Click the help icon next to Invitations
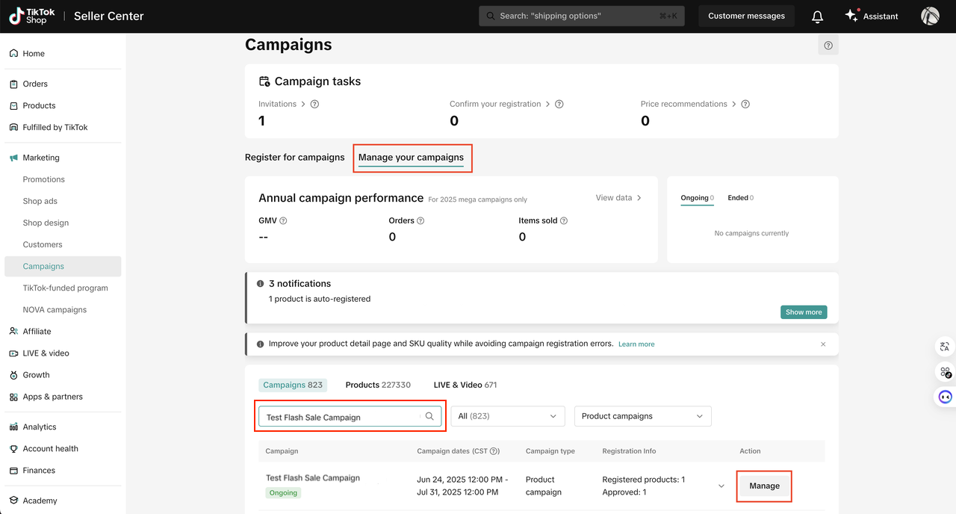Viewport: 956px width, 514px height. [x=314, y=105]
